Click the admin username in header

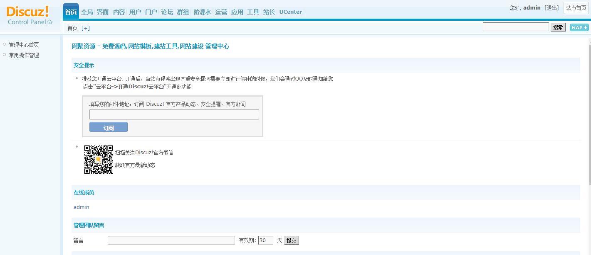click(x=532, y=8)
